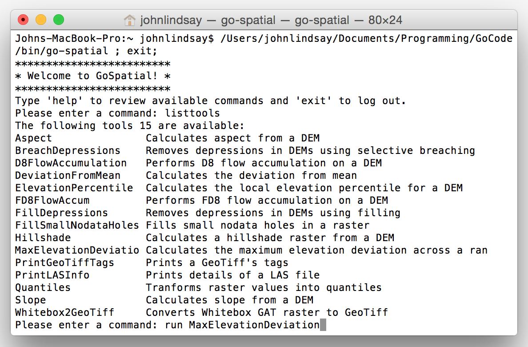Click the green zoom window button
Viewport: 528px width, 347px height.
(59, 20)
